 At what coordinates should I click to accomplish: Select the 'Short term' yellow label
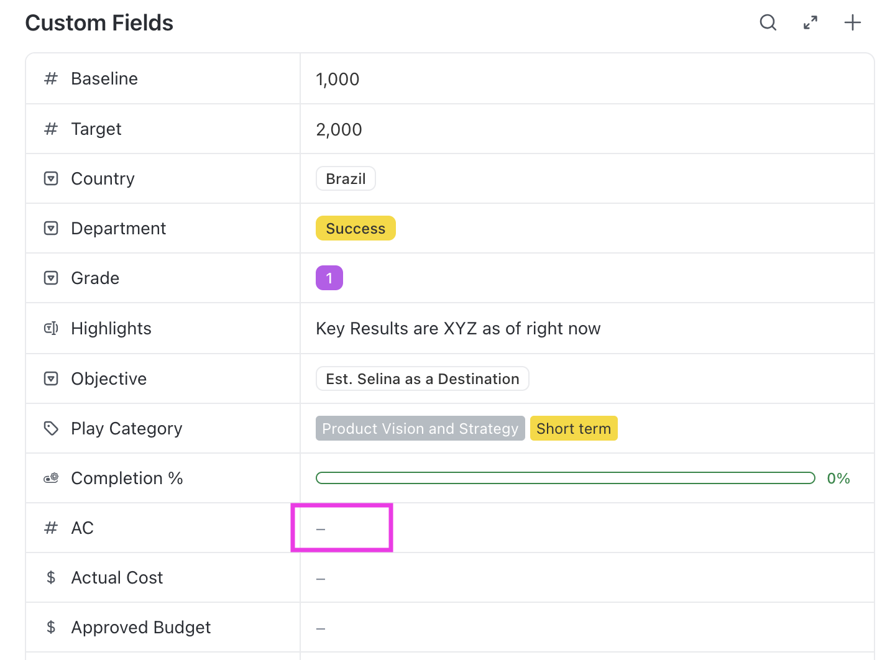(574, 429)
